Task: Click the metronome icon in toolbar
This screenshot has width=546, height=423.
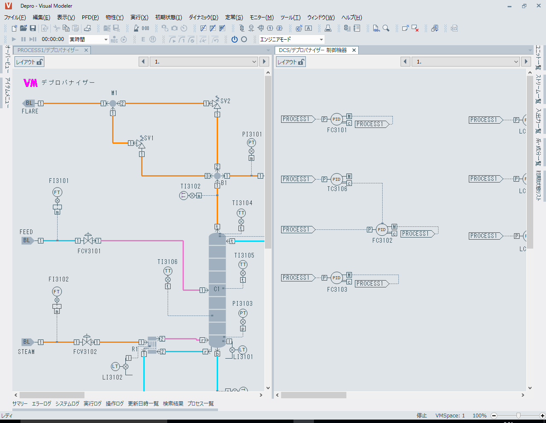Action: pyautogui.click(x=136, y=28)
